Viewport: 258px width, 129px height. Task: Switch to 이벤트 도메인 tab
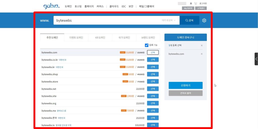76,38
